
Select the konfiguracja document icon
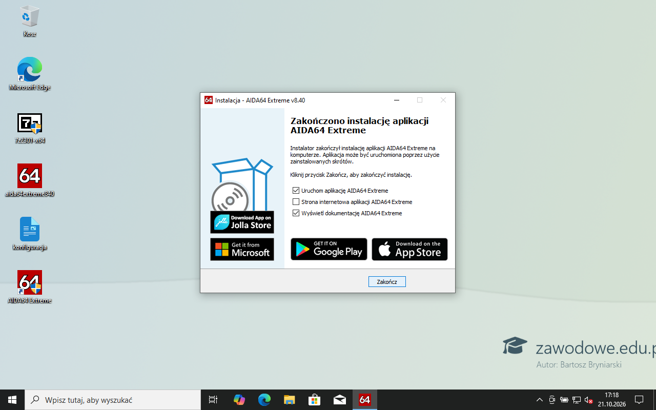(30, 234)
